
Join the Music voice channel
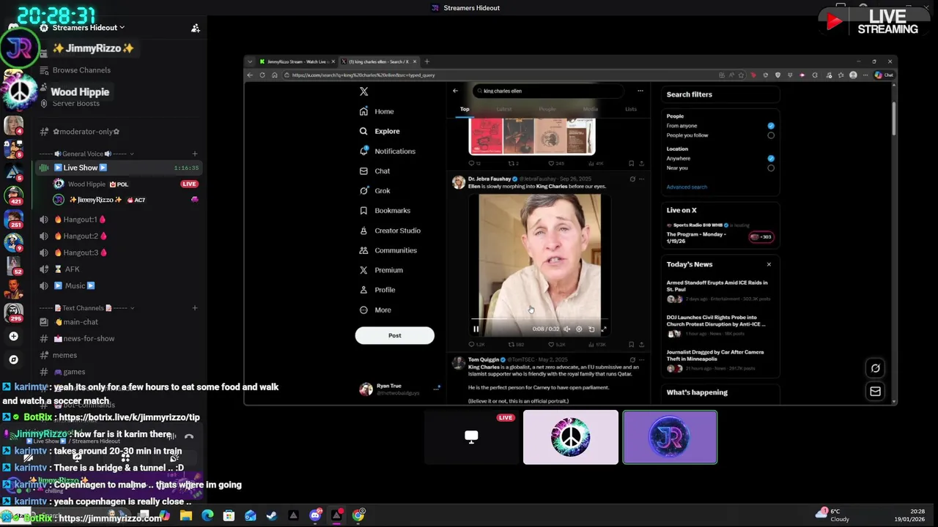pyautogui.click(x=75, y=286)
